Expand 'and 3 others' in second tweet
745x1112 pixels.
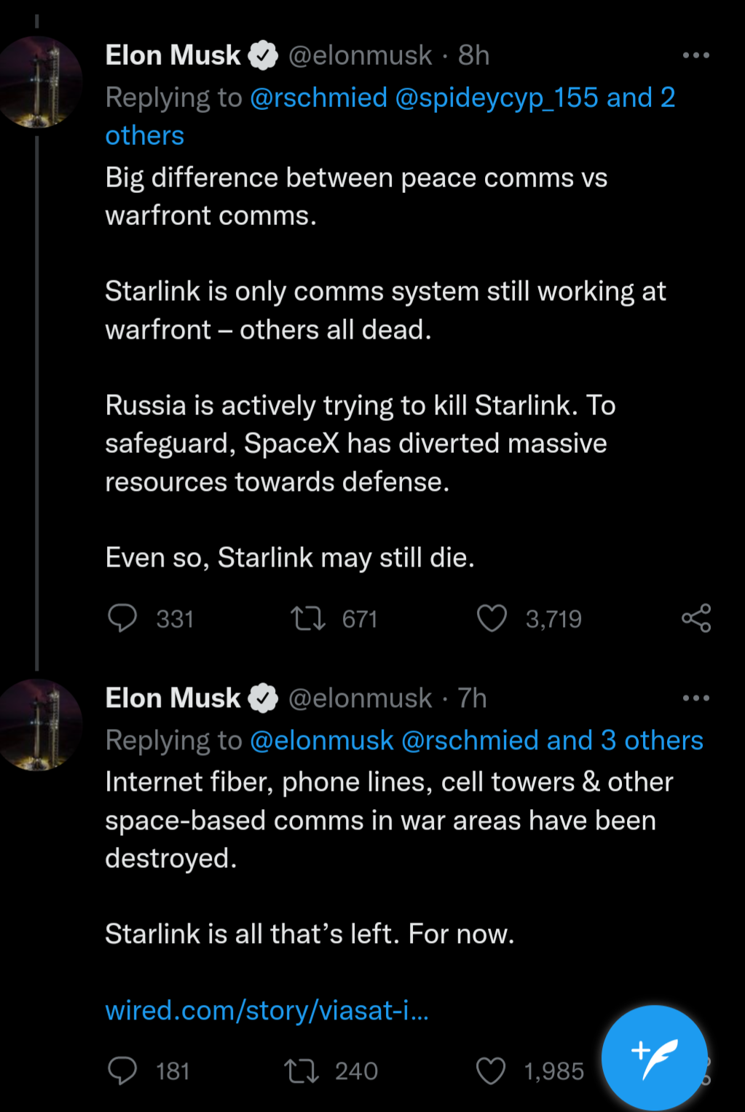(625, 741)
